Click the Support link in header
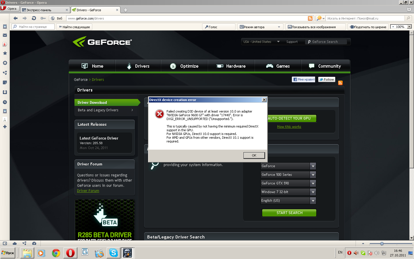Image resolution: width=414 pixels, height=259 pixels. 292,42
